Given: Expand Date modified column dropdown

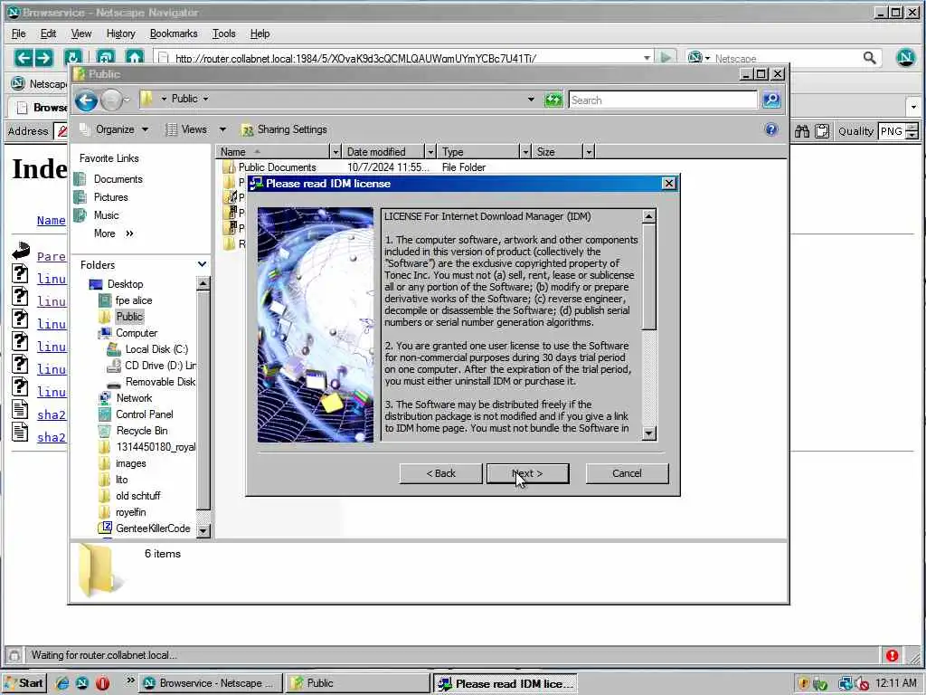Looking at the screenshot, I should point(430,152).
